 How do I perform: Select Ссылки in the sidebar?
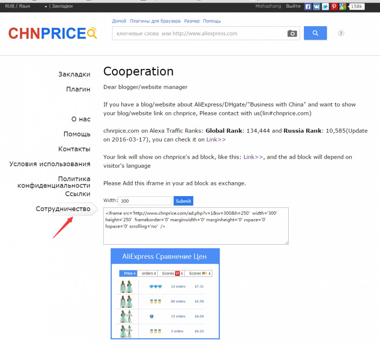78,194
